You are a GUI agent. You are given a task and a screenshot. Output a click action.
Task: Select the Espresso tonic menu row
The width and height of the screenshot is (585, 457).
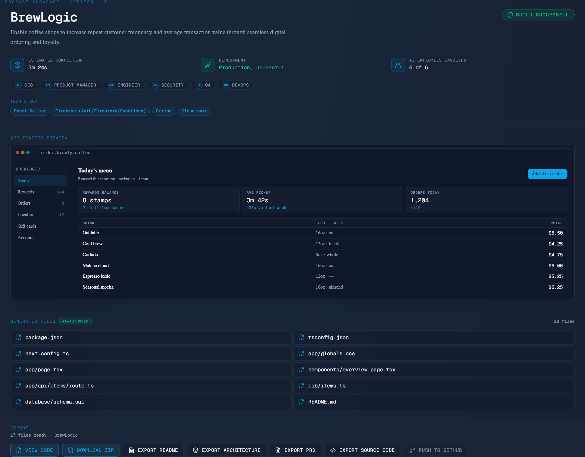[322, 276]
